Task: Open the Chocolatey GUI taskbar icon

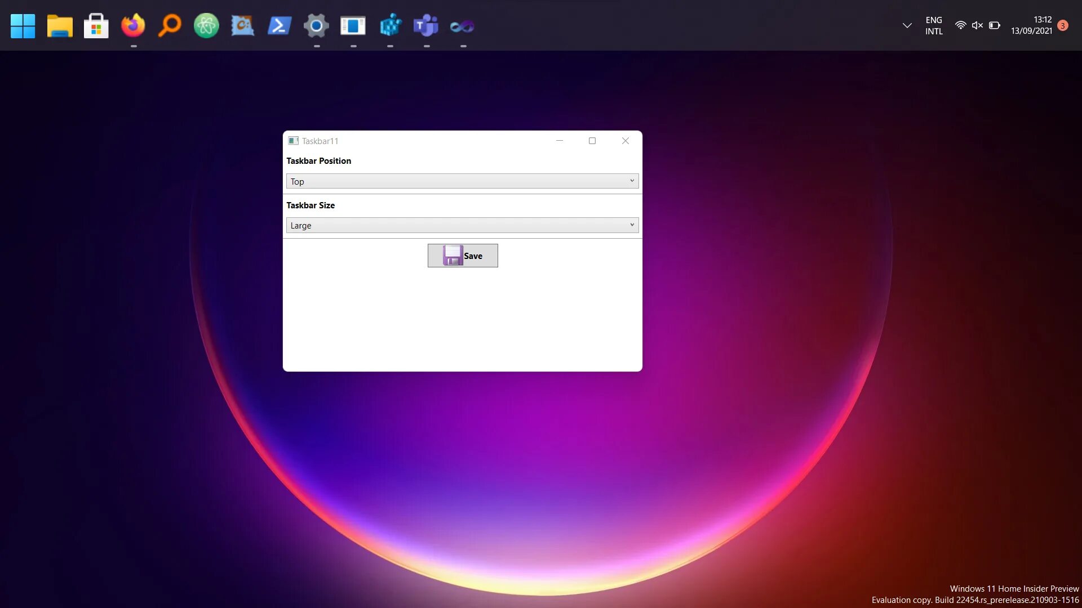Action: pyautogui.click(x=243, y=26)
